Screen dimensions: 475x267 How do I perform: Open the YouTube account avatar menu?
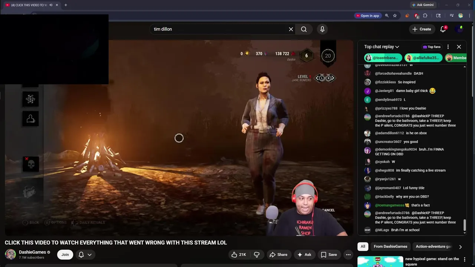460,29
